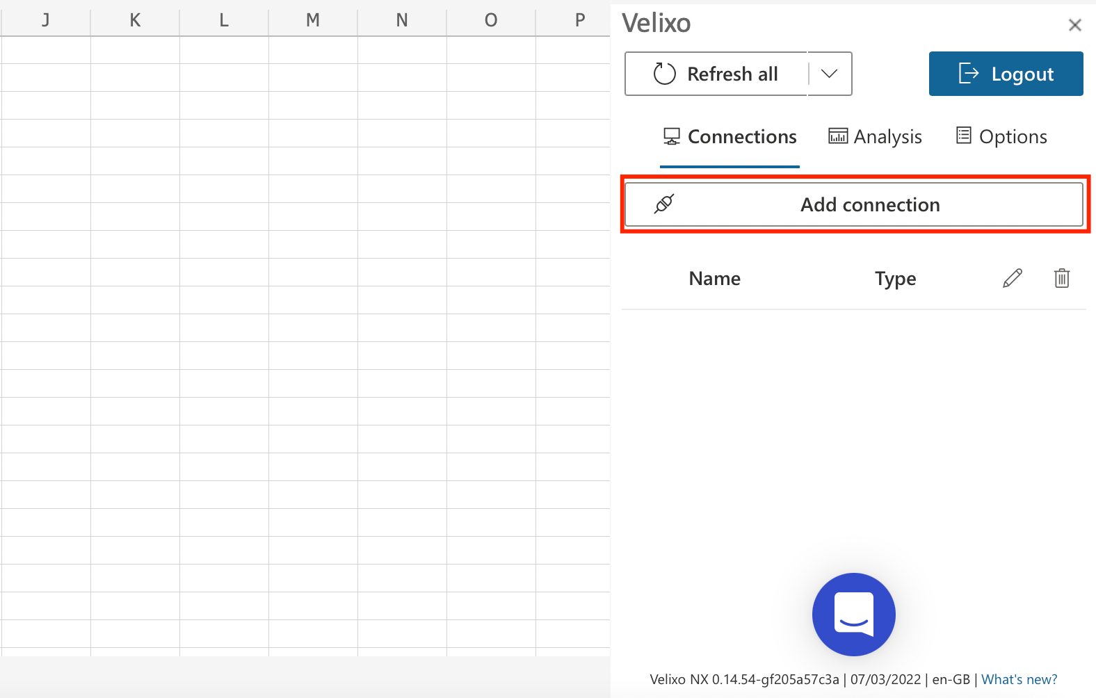1096x698 pixels.
Task: Open the Analysis tab
Action: [875, 137]
